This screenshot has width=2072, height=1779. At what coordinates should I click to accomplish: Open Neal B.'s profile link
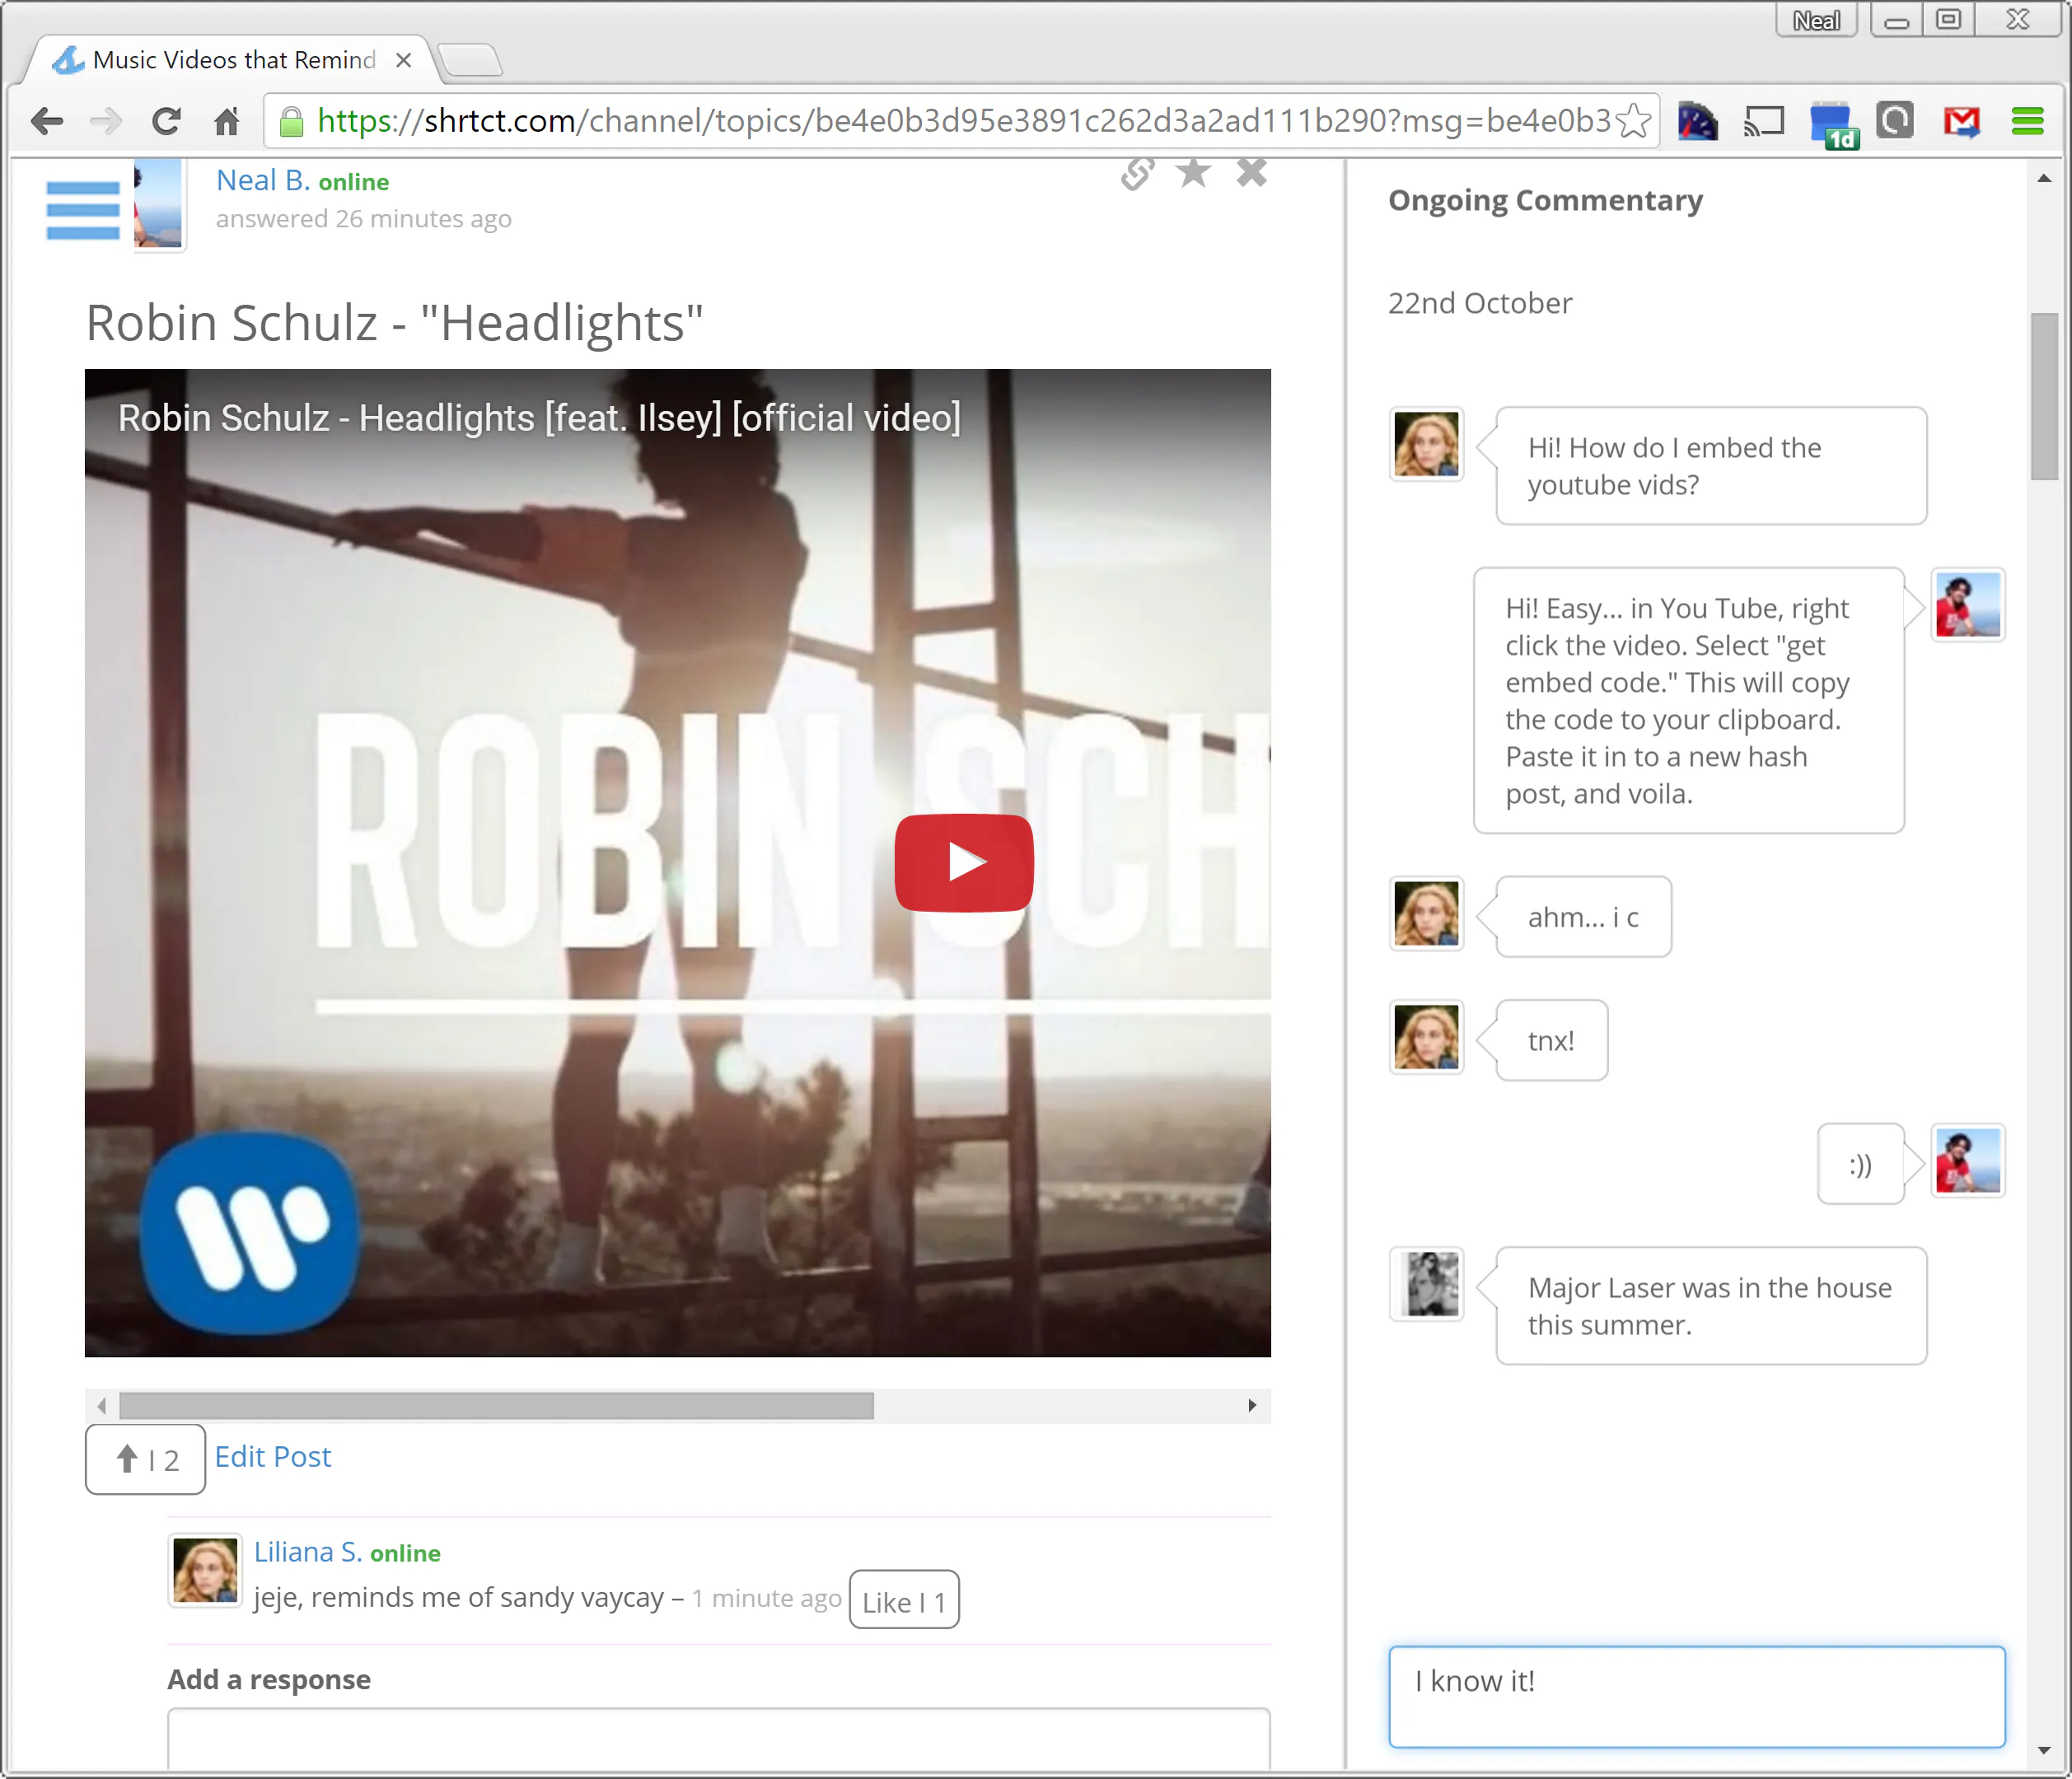[263, 181]
